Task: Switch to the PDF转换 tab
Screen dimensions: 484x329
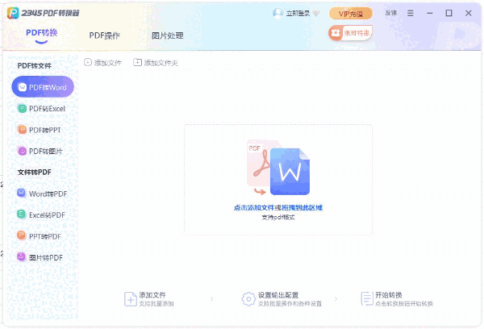Action: point(42,33)
